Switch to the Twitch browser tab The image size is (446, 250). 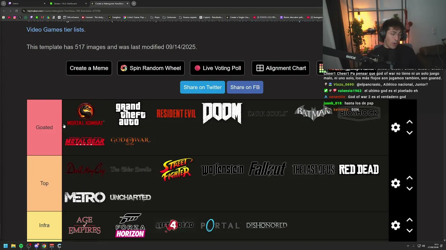(x=27, y=3)
